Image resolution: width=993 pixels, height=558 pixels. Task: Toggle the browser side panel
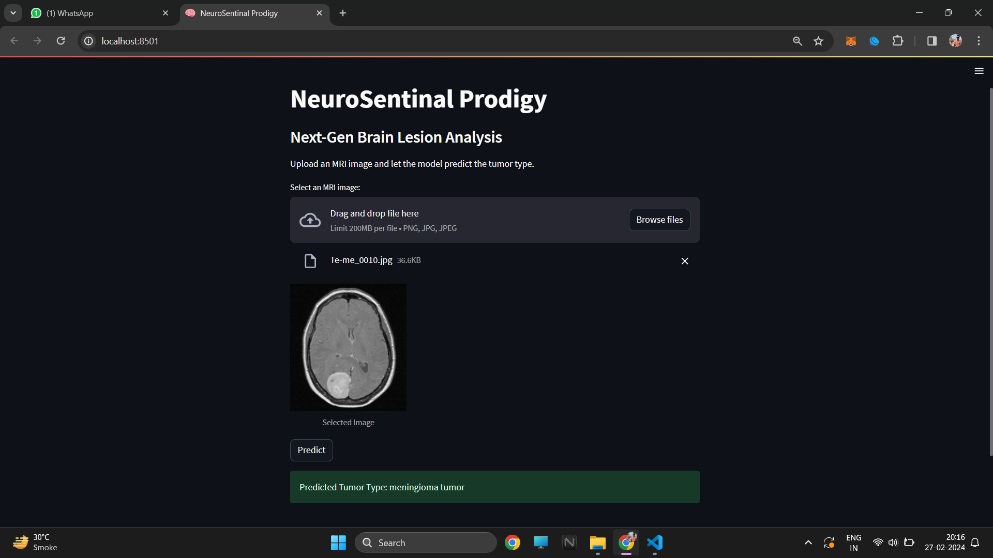click(x=932, y=41)
